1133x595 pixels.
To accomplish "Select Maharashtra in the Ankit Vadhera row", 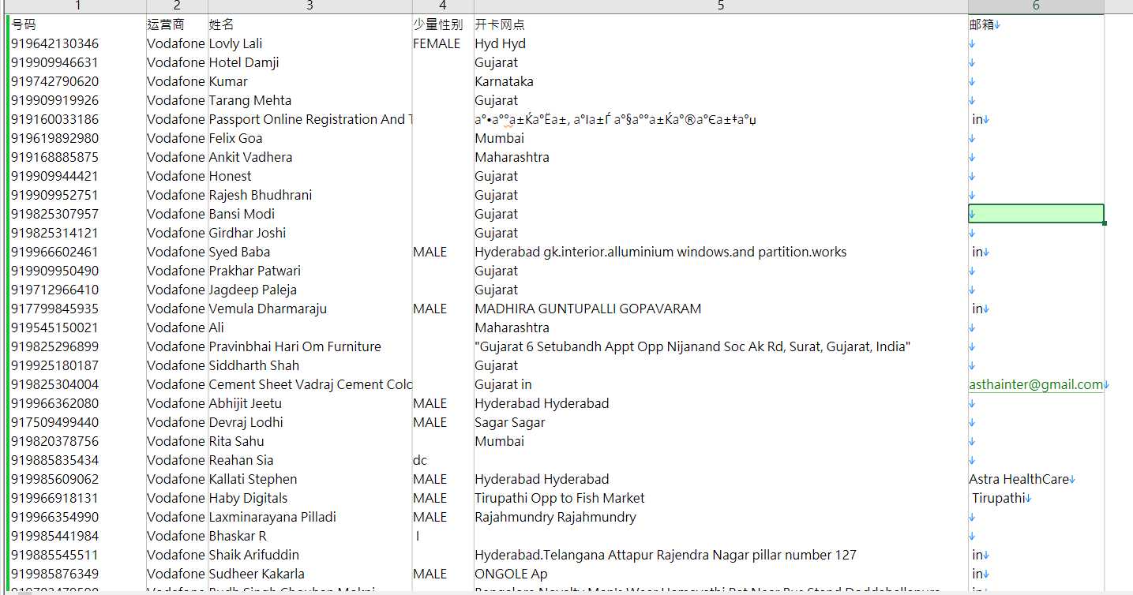I will tap(721, 157).
